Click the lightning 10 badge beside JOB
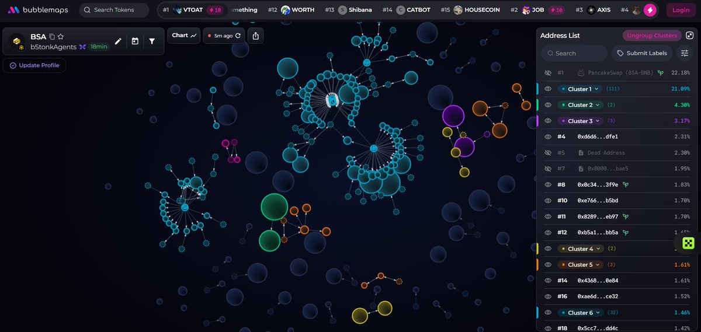The height and width of the screenshot is (332, 701). (x=556, y=10)
